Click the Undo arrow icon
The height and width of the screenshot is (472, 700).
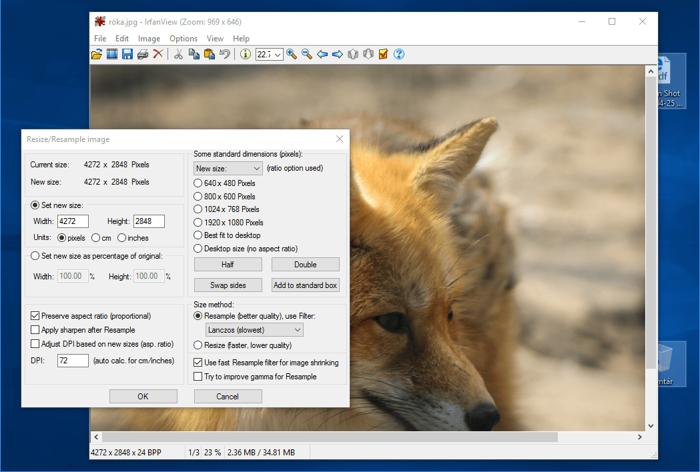pos(225,55)
